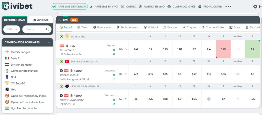The width and height of the screenshot is (262, 115).
Task: Collapse the Campeonatos Populares panel
Action: pos(49,42)
